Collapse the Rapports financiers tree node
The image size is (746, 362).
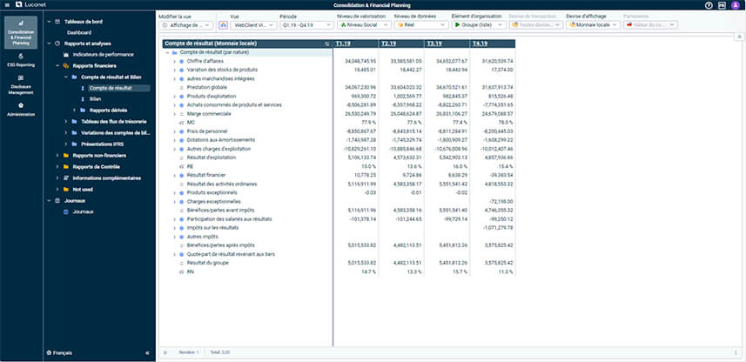pyautogui.click(x=57, y=65)
